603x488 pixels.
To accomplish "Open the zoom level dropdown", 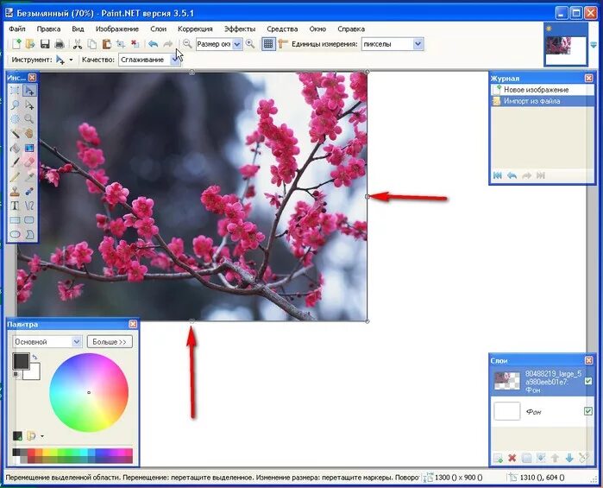I will coord(237,44).
